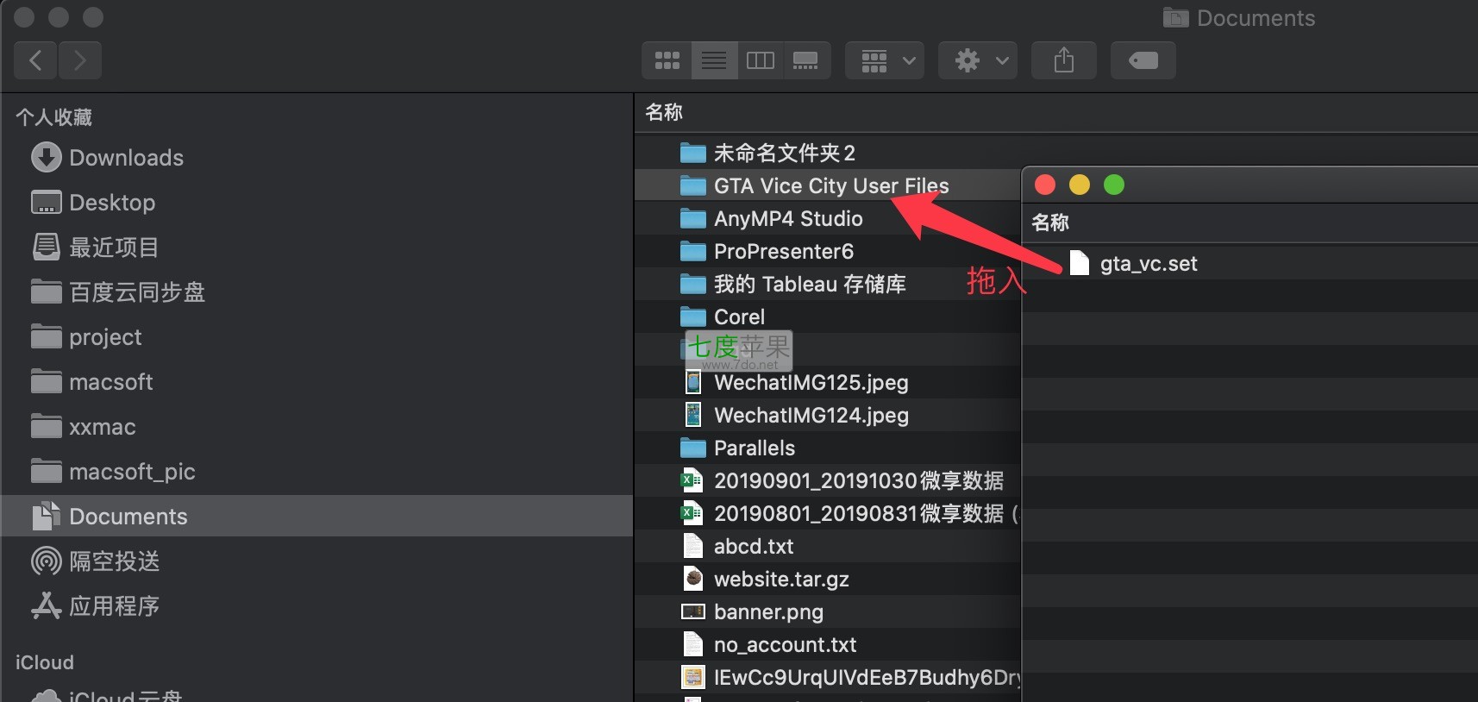Viewport: 1478px width, 702px height.
Task: Open 最近项目 in the sidebar
Action: [x=317, y=248]
